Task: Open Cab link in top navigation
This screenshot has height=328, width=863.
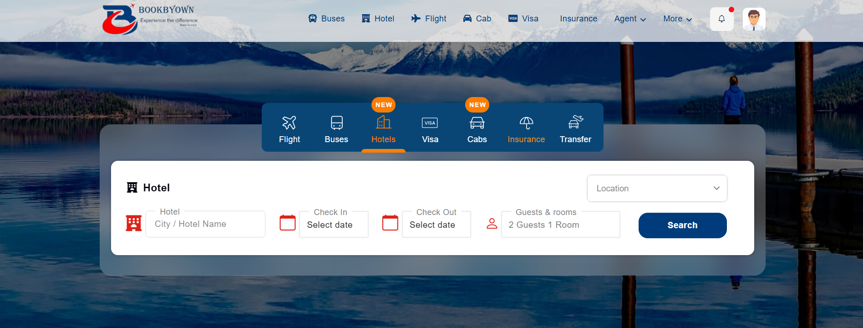Action: (x=477, y=19)
